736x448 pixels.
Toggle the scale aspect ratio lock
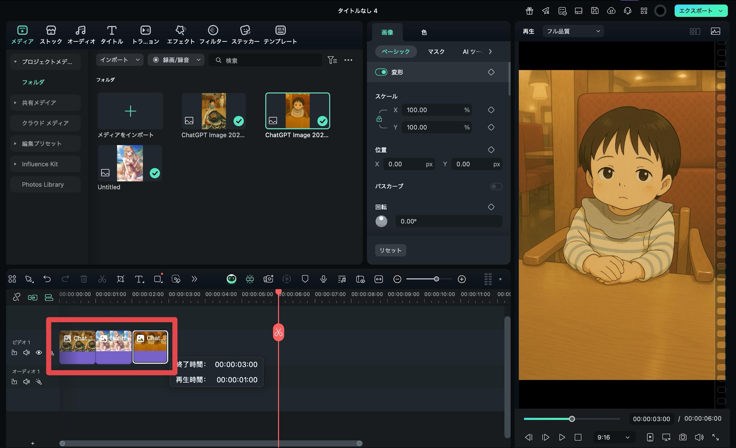(x=379, y=119)
